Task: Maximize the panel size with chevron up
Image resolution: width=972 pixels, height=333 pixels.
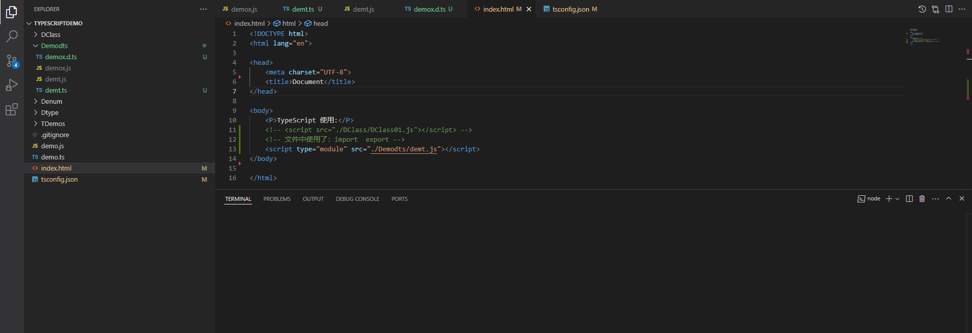Action: (949, 199)
